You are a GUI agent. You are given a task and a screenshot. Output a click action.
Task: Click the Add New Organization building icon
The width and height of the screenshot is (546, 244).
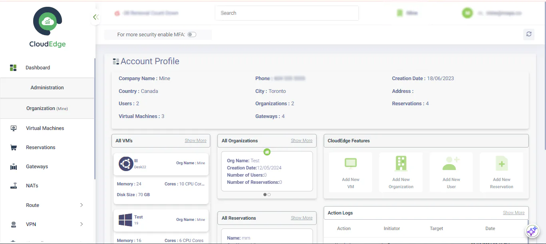(401, 163)
